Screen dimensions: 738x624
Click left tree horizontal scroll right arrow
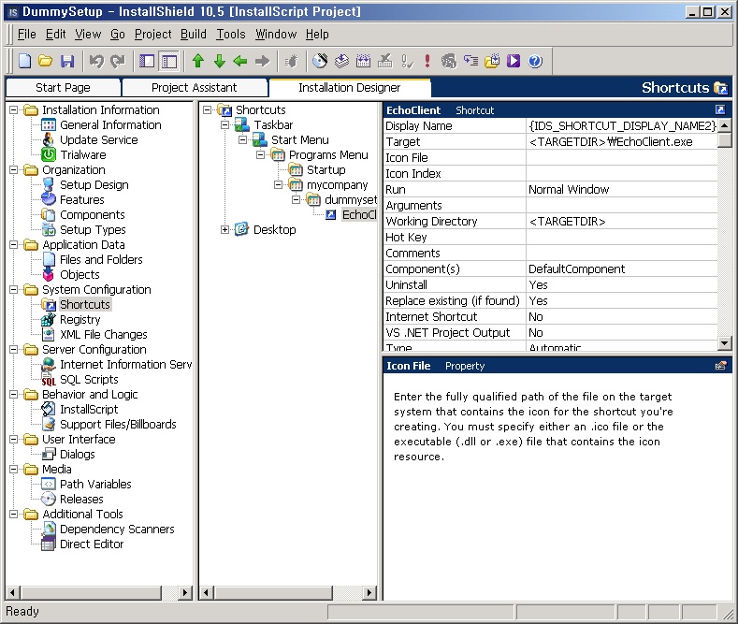(185, 592)
